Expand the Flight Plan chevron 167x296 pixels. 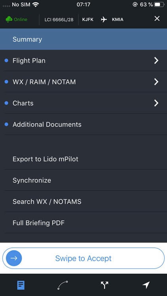(x=156, y=61)
